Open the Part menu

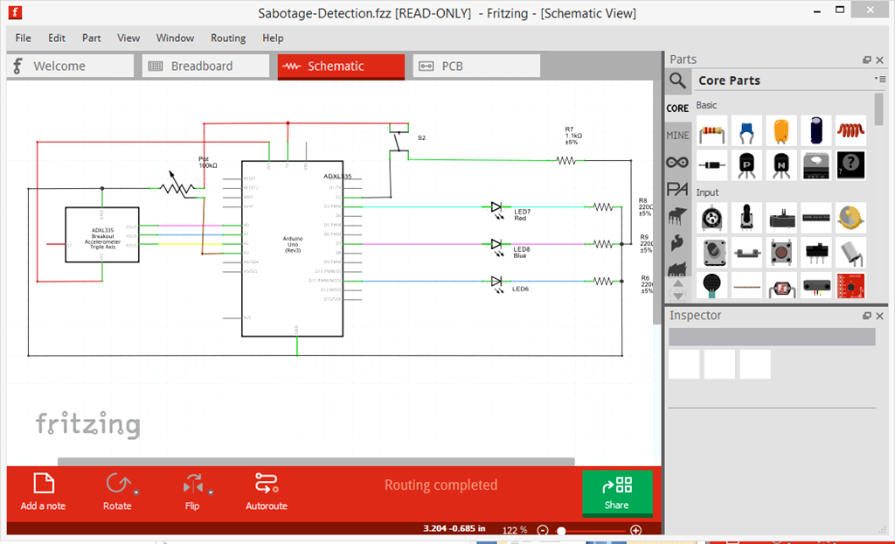91,38
